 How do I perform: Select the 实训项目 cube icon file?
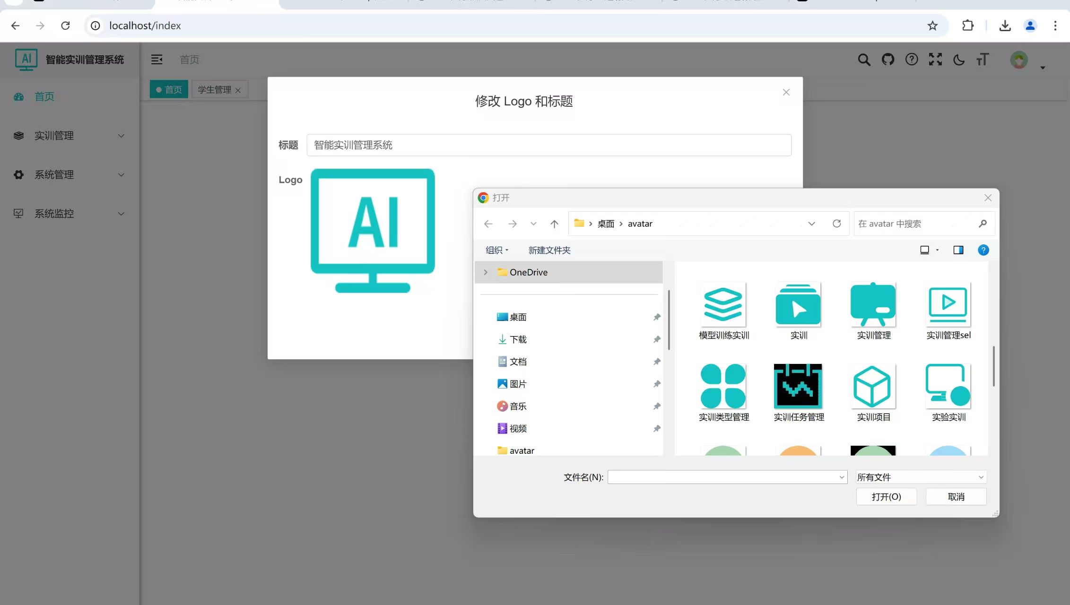(x=873, y=386)
